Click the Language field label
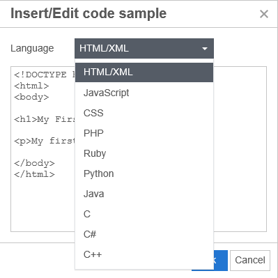 [x=32, y=49]
